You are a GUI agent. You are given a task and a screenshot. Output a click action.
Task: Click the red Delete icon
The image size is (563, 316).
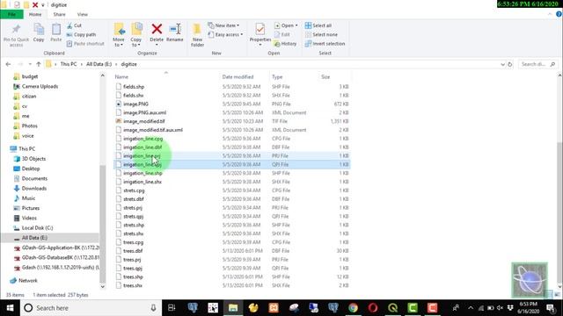click(x=157, y=29)
